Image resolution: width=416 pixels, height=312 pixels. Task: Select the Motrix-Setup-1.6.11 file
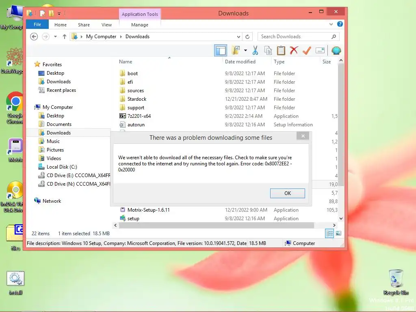tap(148, 210)
